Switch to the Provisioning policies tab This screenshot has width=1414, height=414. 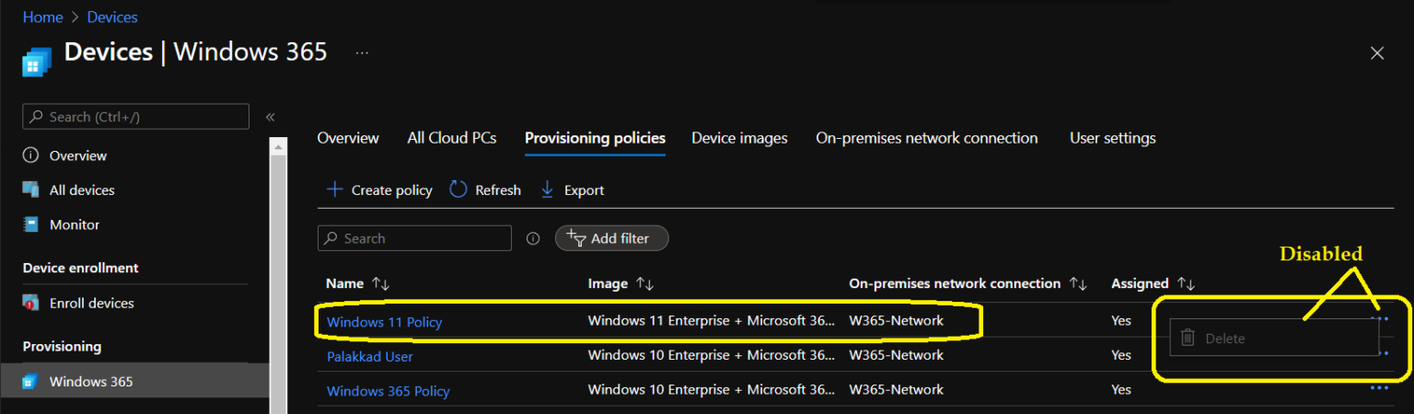pos(595,138)
